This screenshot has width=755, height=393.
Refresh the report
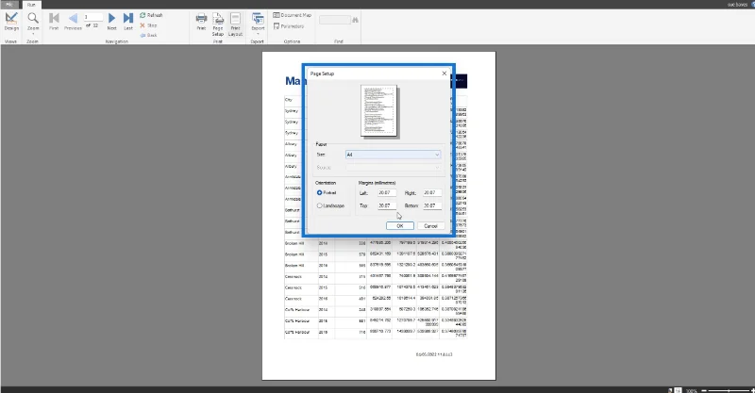click(x=151, y=15)
